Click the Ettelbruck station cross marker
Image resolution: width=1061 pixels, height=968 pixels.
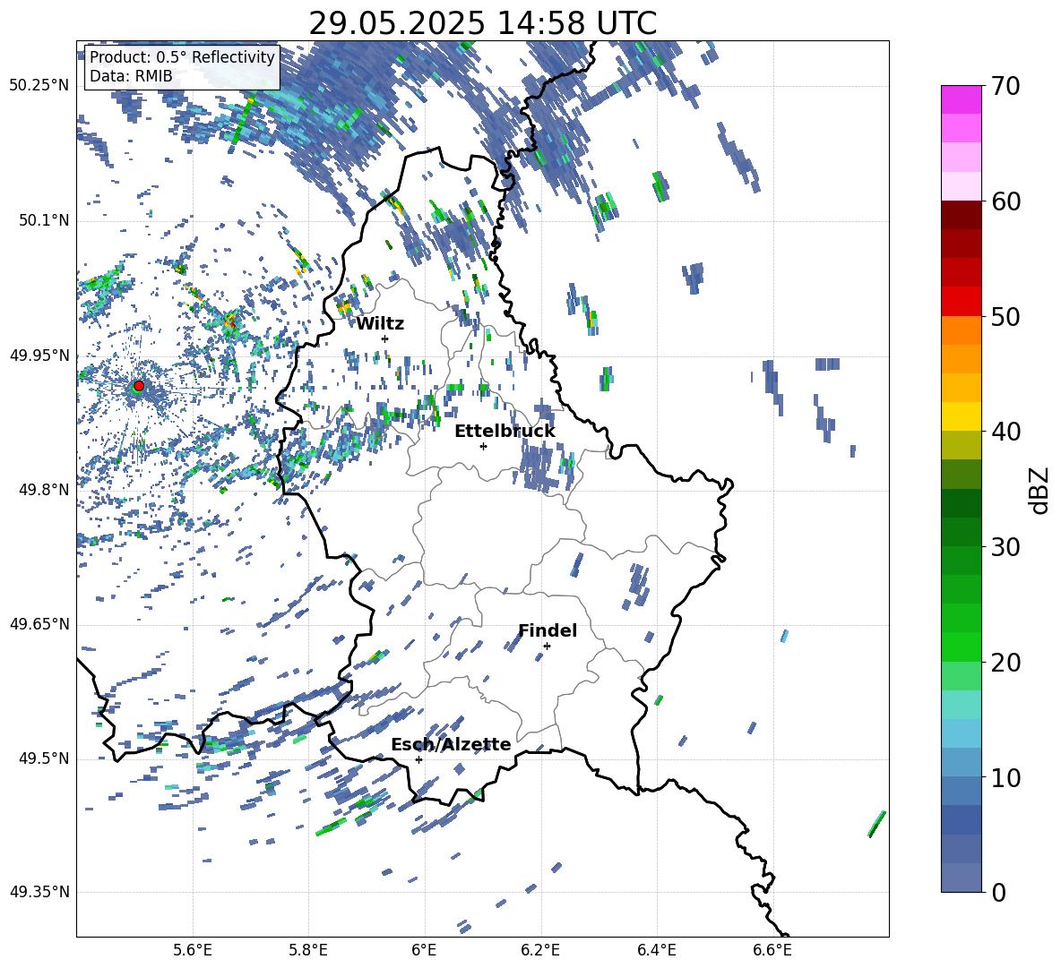click(483, 446)
